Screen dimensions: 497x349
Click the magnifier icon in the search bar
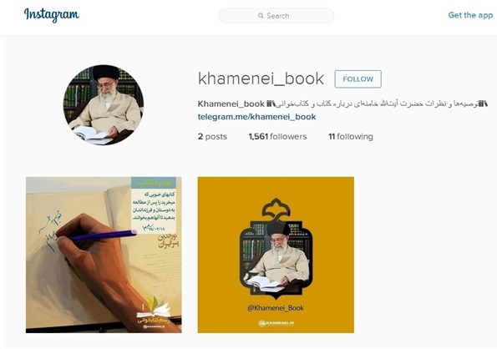coord(261,16)
